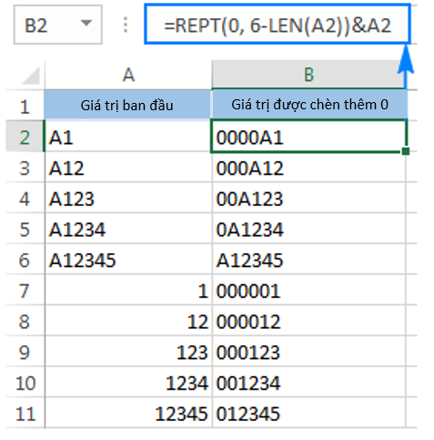
Task: Open the Name Box dropdown arrow
Action: coord(86,24)
